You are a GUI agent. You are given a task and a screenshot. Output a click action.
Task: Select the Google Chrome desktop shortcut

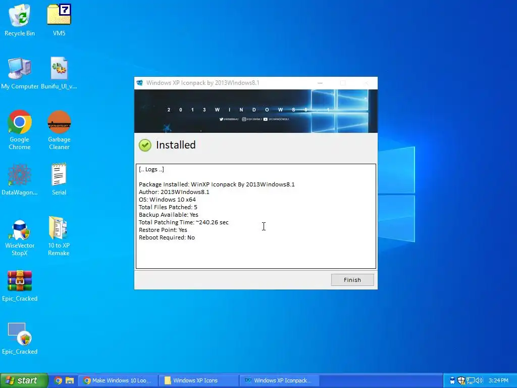click(x=20, y=130)
